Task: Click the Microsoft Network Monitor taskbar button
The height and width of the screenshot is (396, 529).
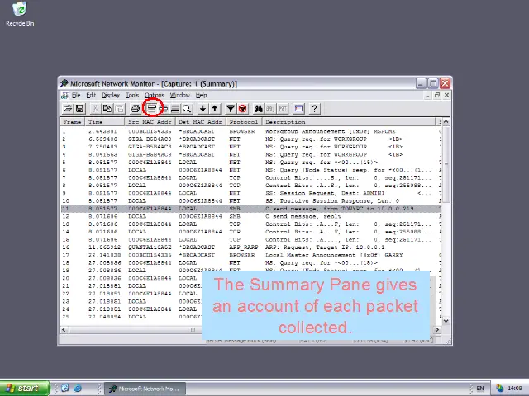Action: tap(145, 389)
